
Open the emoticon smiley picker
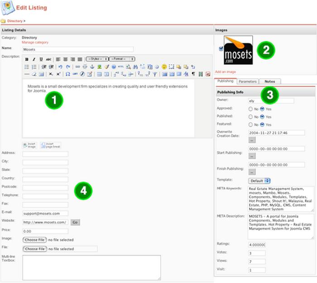pos(164,66)
